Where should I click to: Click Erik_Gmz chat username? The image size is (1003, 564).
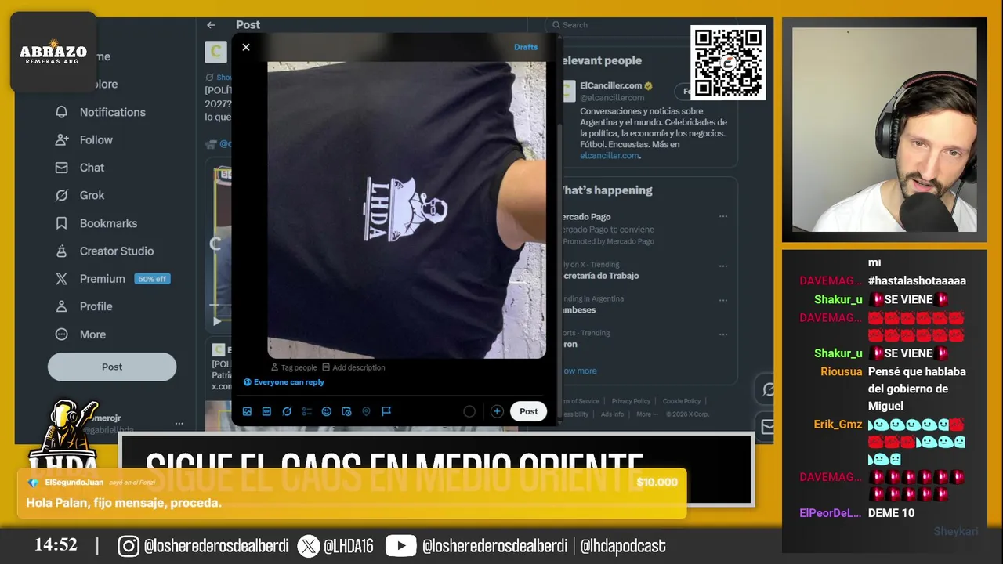pyautogui.click(x=838, y=425)
